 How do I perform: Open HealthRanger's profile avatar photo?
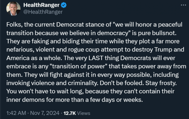(x=13, y=9)
